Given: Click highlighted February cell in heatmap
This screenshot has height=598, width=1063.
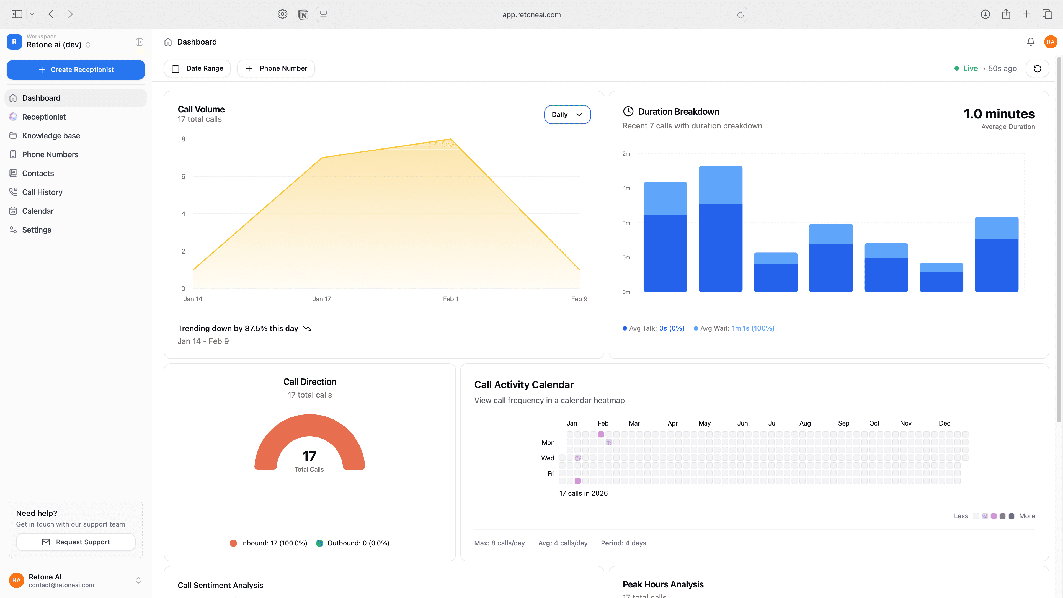Looking at the screenshot, I should click(x=601, y=434).
